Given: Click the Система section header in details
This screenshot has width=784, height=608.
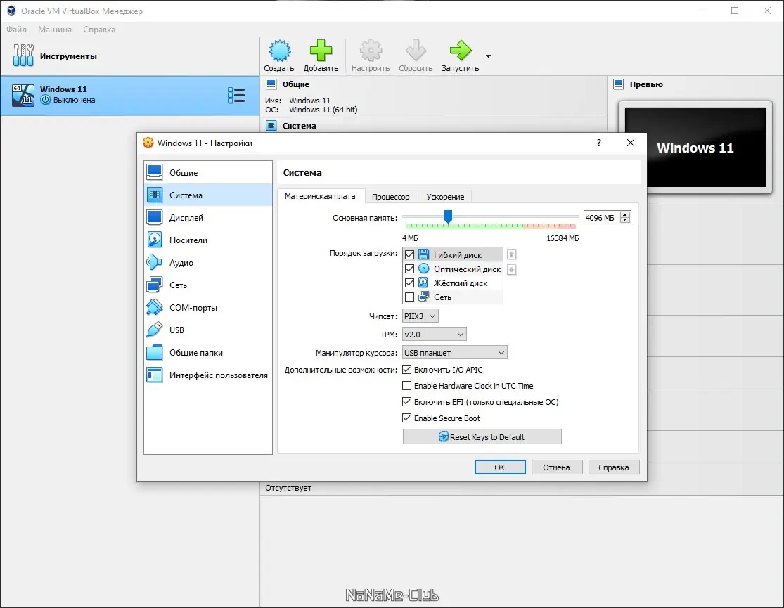Looking at the screenshot, I should [x=299, y=126].
